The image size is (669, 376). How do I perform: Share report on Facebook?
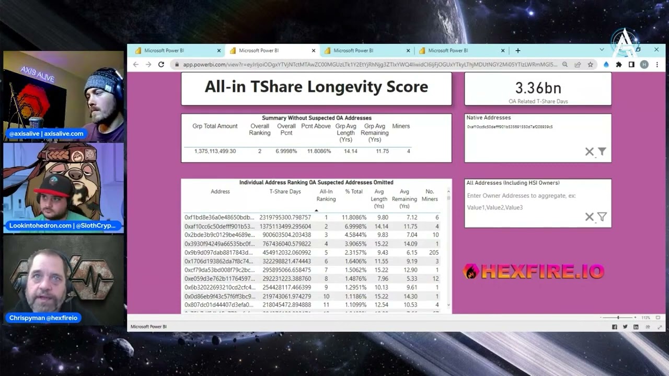click(x=615, y=327)
